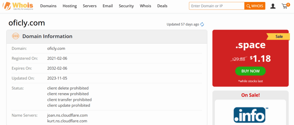Click the refresh icon beside Updated 57 days ago
Screen dimensions: 294x125
coord(202,24)
